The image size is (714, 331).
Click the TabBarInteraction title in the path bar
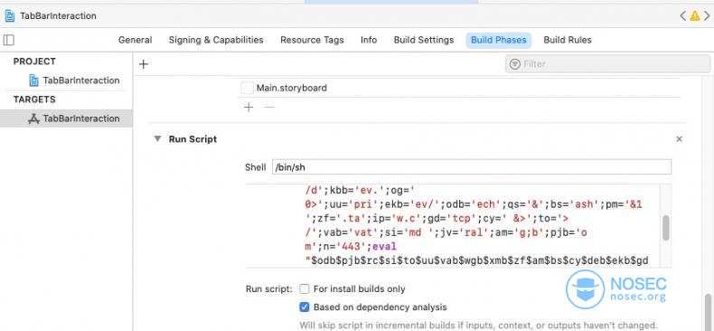[58, 16]
